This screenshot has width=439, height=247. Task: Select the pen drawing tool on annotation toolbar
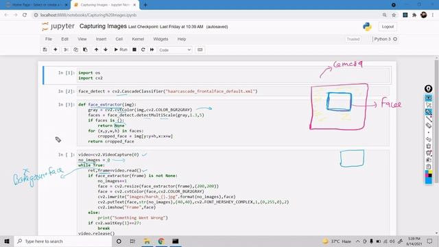pyautogui.click(x=428, y=112)
